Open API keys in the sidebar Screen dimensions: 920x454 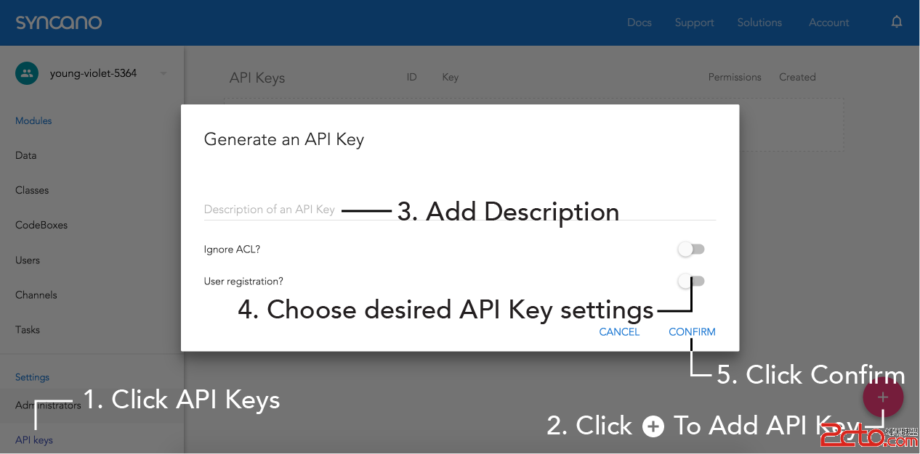click(34, 439)
